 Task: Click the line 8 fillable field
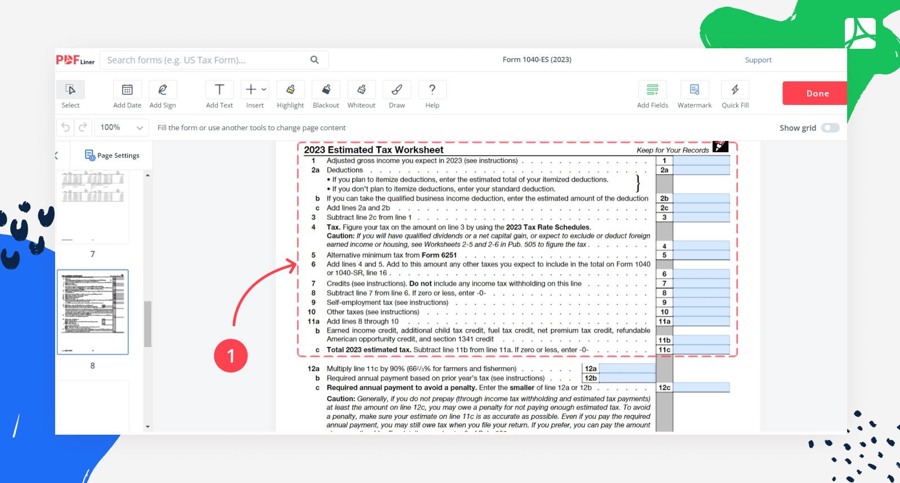click(x=701, y=293)
